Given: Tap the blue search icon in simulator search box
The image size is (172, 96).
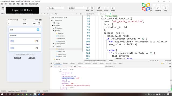Looking at the screenshot, I should coord(38,30).
